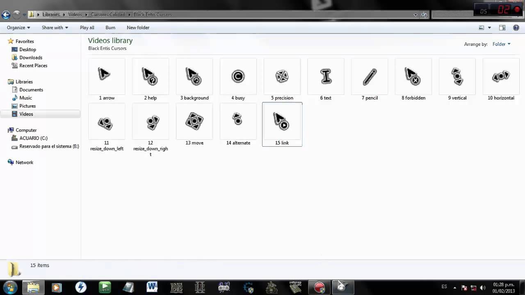Open the media player taskbar icon
This screenshot has height=295, width=525.
(x=57, y=287)
